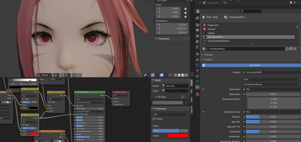
Task: Enable Clamp on the Mix node with Fac 0.500
Action: [x=23, y=99]
